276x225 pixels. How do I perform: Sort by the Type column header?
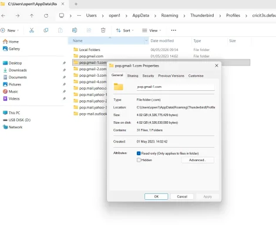197,40
